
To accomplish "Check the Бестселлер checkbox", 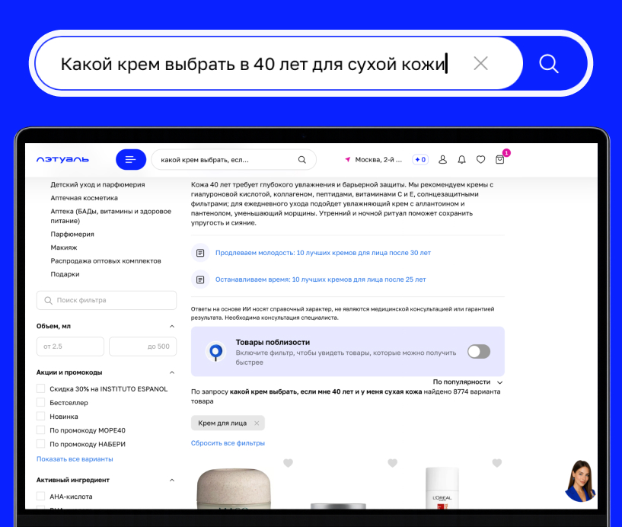I will click(40, 402).
